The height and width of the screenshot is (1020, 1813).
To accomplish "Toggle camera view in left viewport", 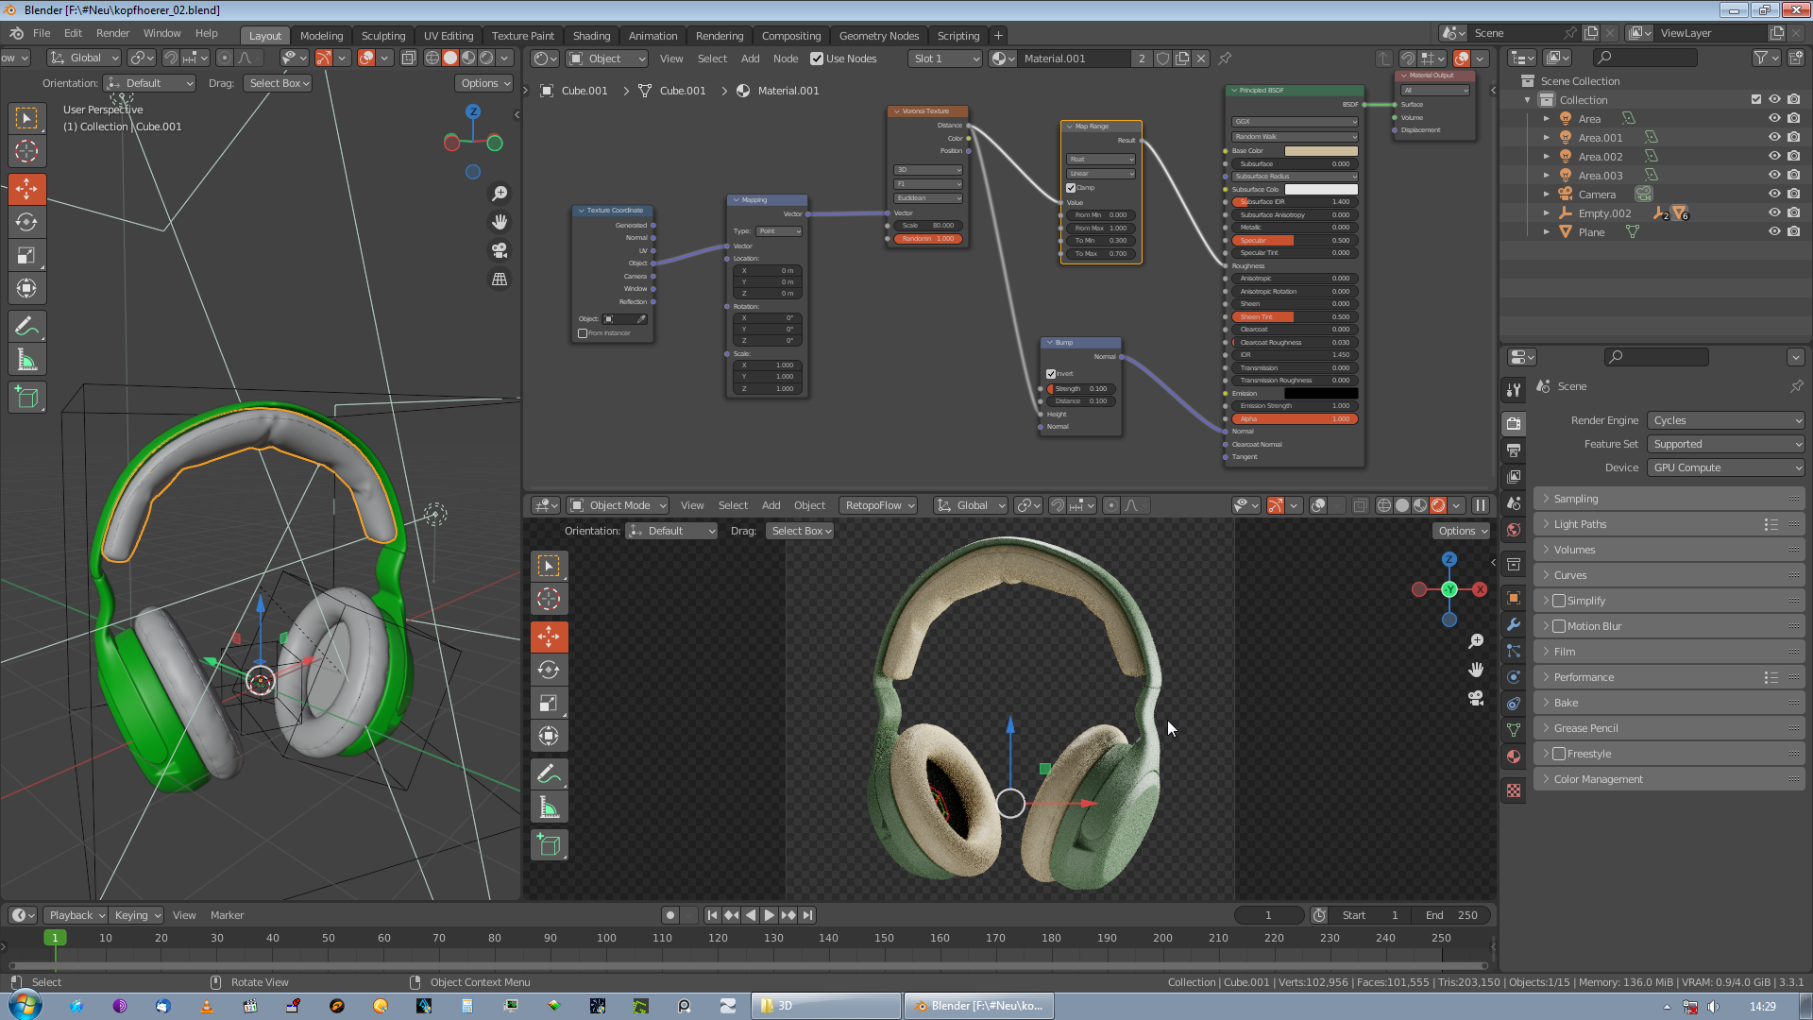I will [500, 250].
